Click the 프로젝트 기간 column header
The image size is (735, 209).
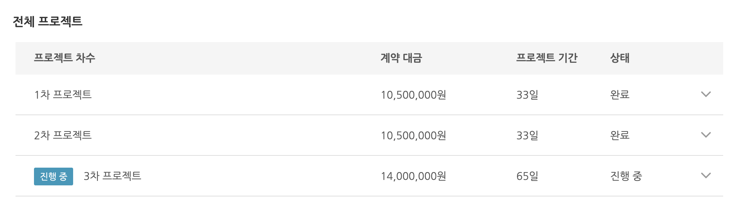coord(547,58)
